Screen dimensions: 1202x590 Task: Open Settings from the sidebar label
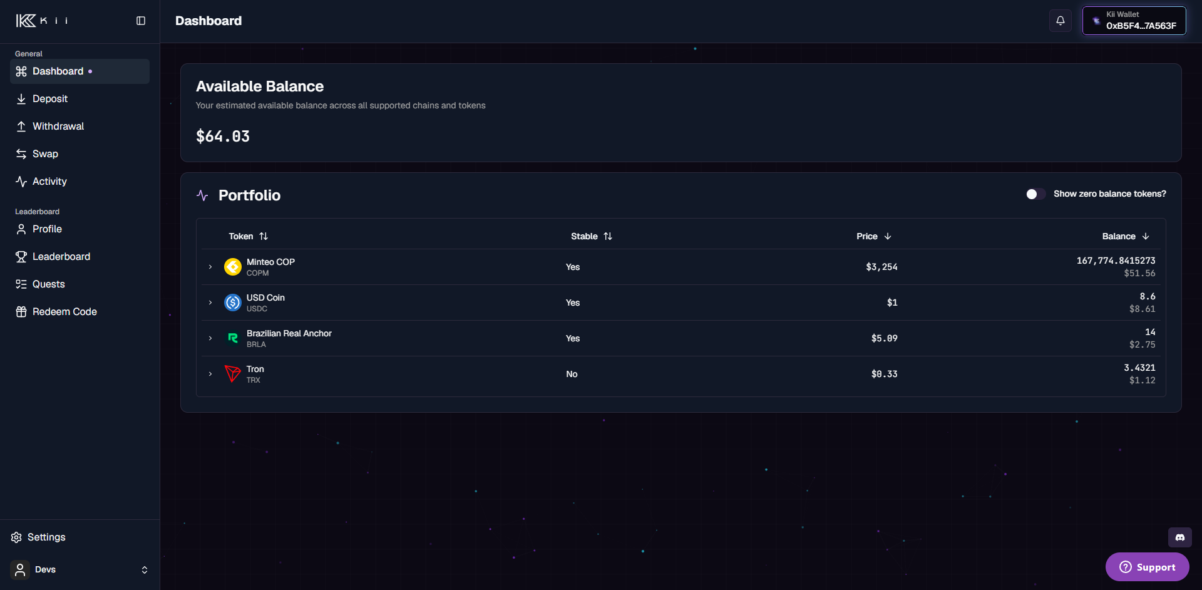coord(46,537)
